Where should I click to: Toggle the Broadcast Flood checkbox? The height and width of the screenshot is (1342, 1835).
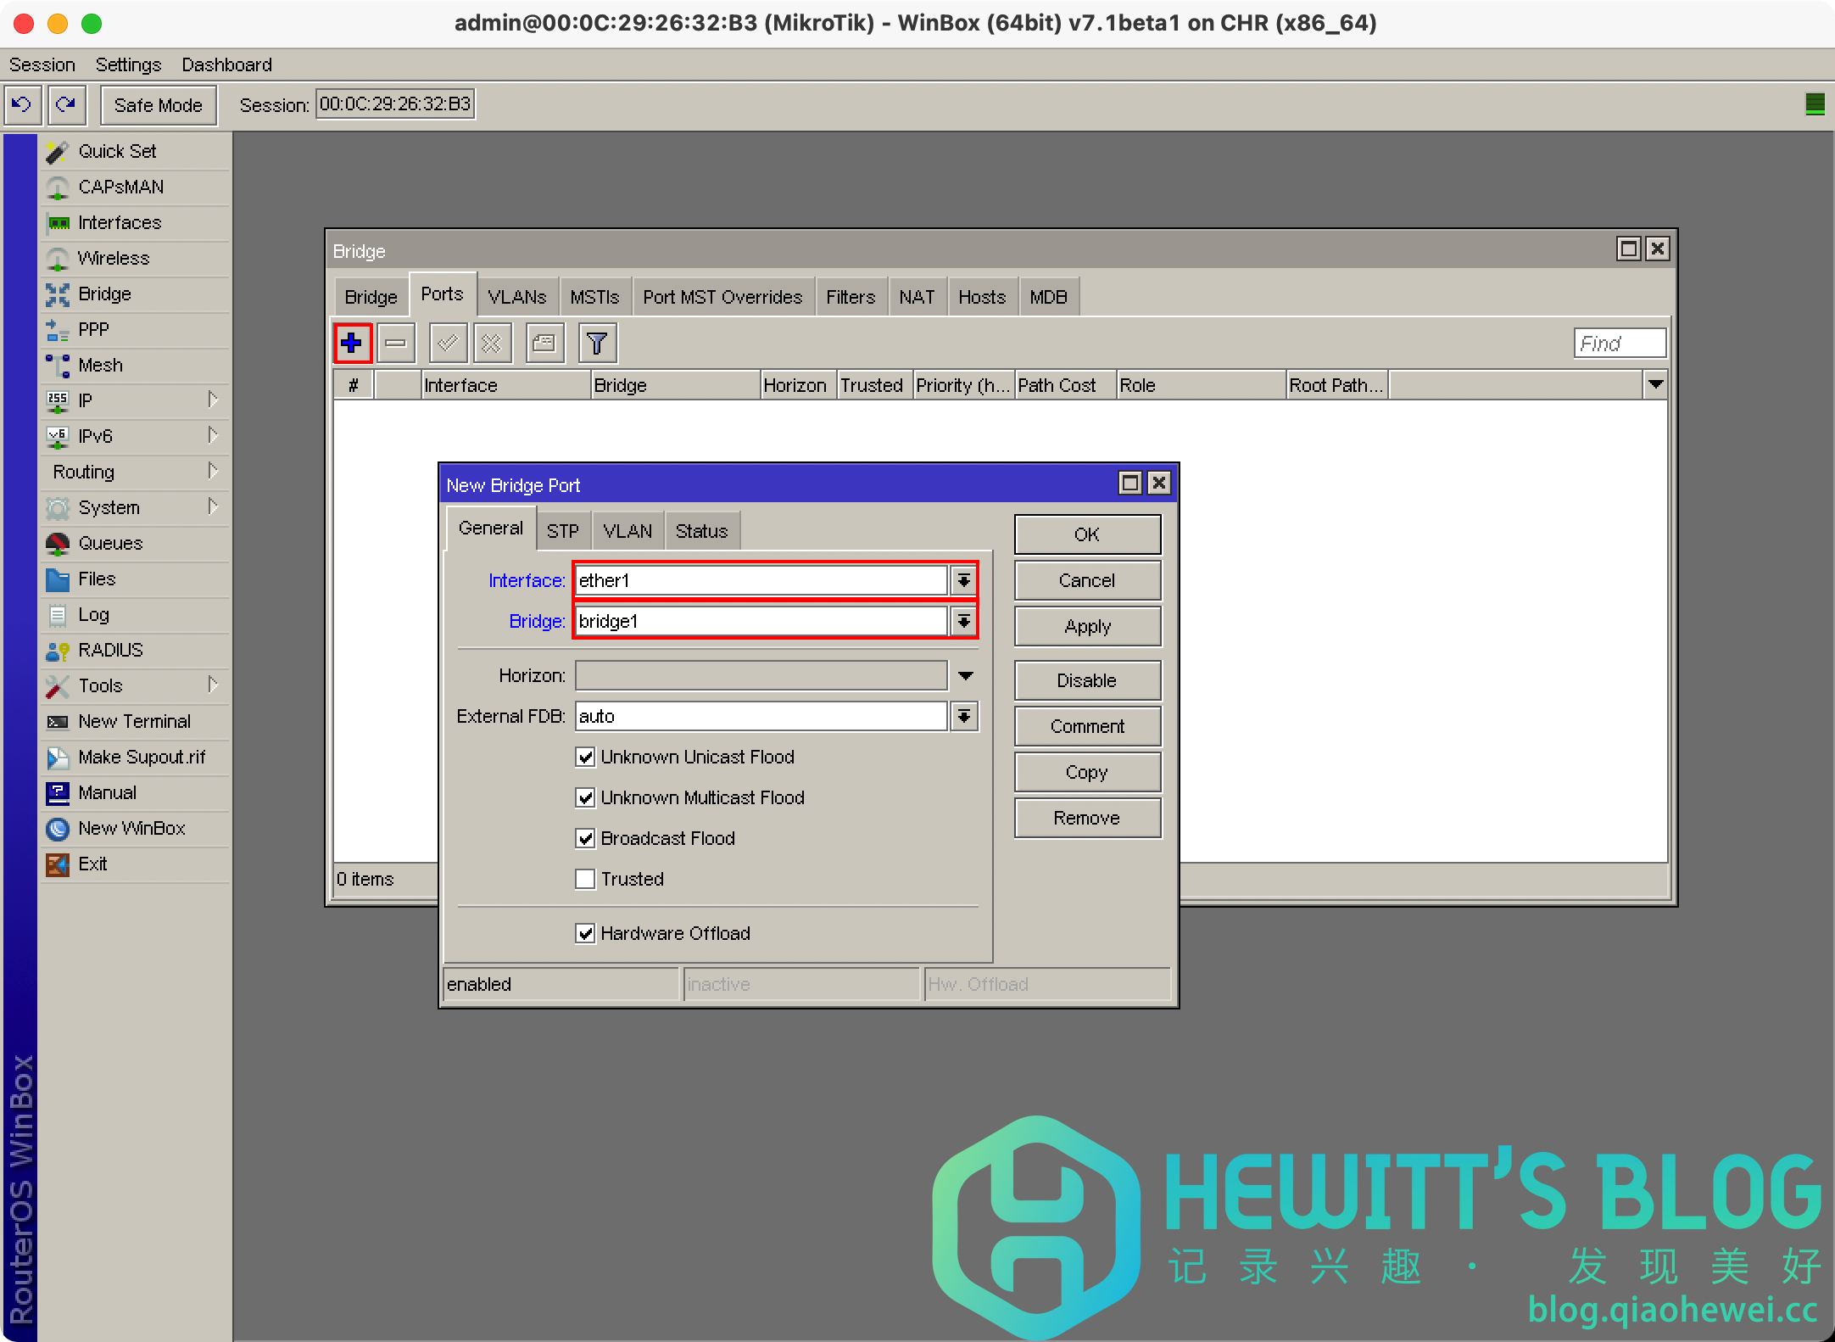[x=585, y=838]
